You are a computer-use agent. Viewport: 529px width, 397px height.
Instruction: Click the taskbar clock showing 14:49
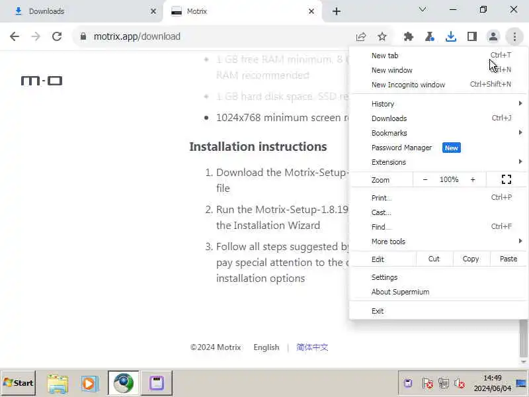tap(493, 383)
